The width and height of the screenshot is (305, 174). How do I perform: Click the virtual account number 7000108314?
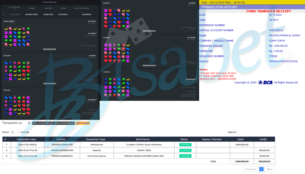click(276, 30)
